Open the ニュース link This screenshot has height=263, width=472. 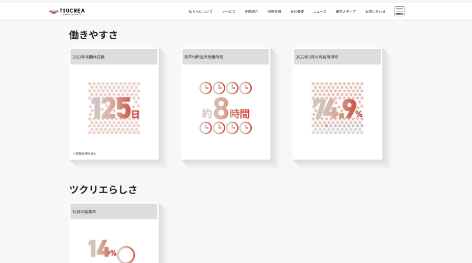[x=320, y=11]
